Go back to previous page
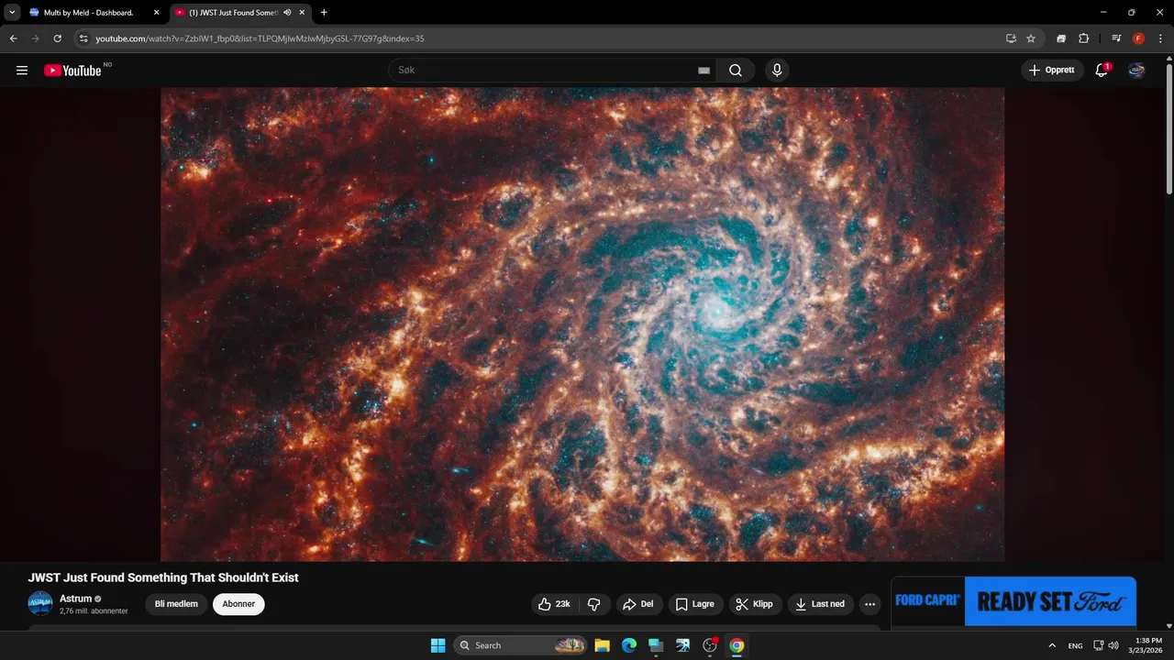Image resolution: width=1174 pixels, height=660 pixels. point(14,38)
